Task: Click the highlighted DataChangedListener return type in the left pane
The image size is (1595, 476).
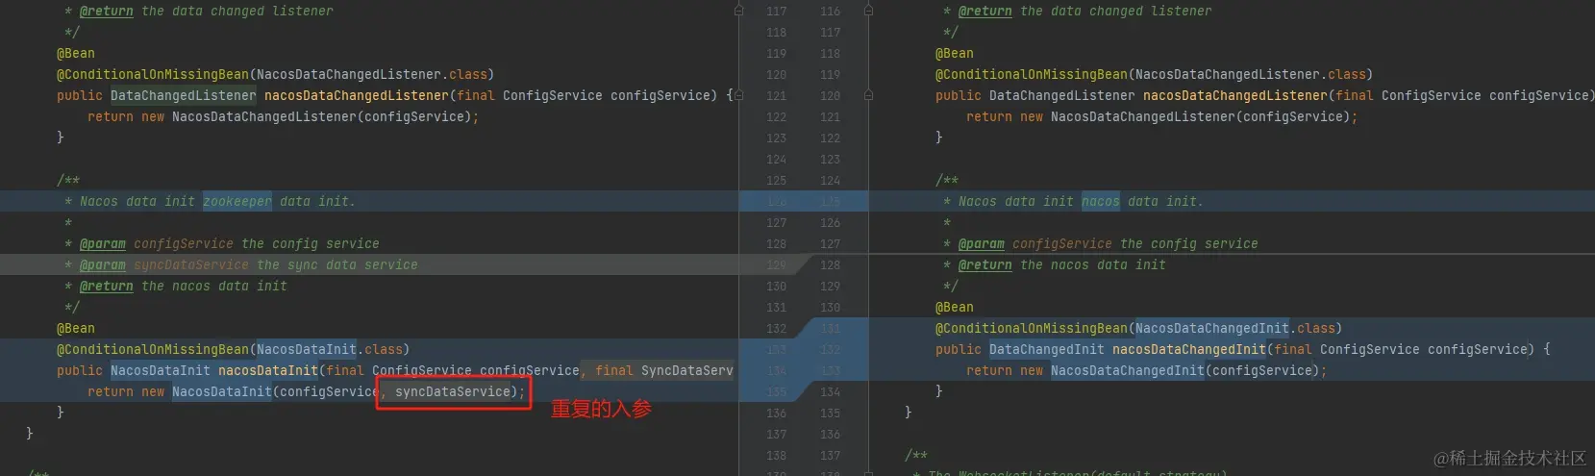Action: 184,95
